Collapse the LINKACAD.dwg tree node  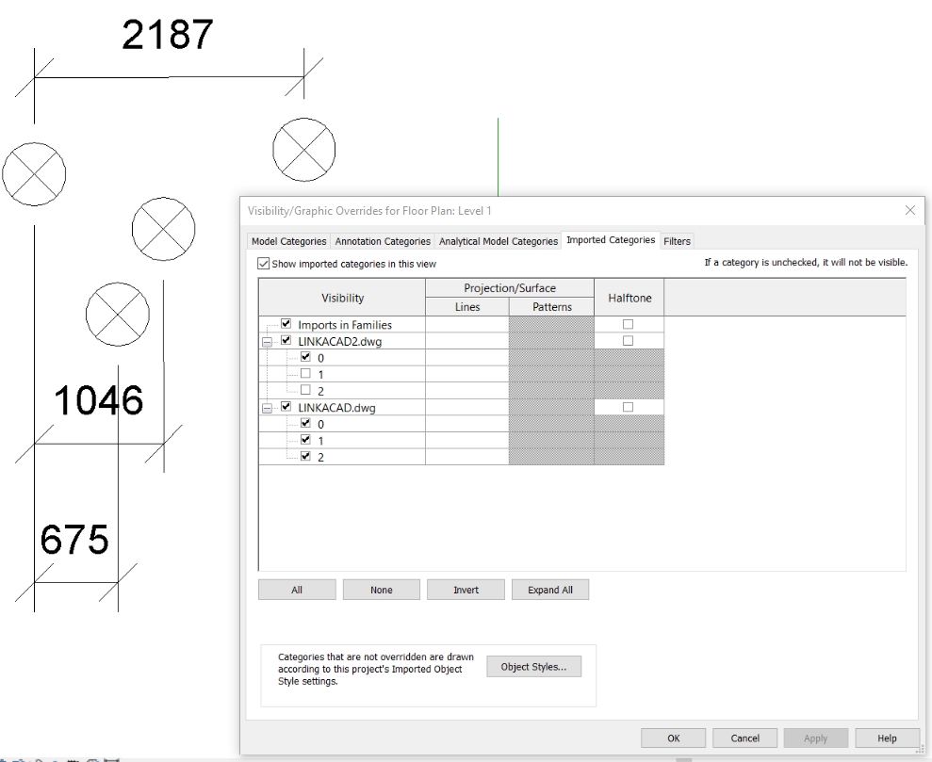267,408
